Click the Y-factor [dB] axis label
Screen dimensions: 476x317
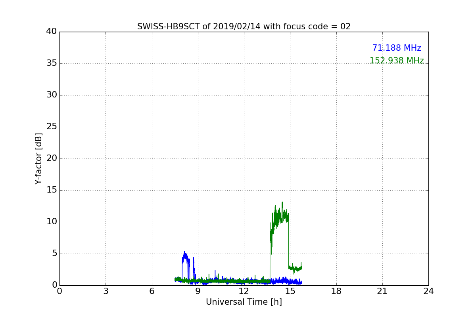[38, 158]
